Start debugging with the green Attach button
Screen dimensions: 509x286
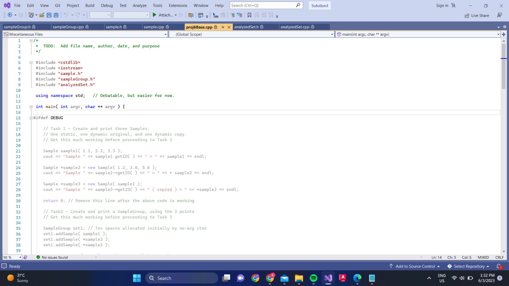[x=155, y=15]
